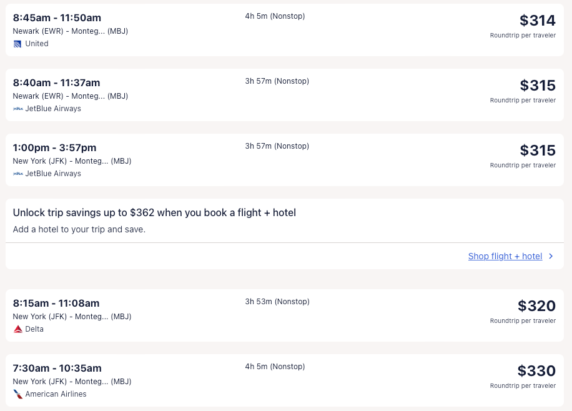
Task: Select the 8:15am - 11:08am Delta flight
Action: coord(56,303)
